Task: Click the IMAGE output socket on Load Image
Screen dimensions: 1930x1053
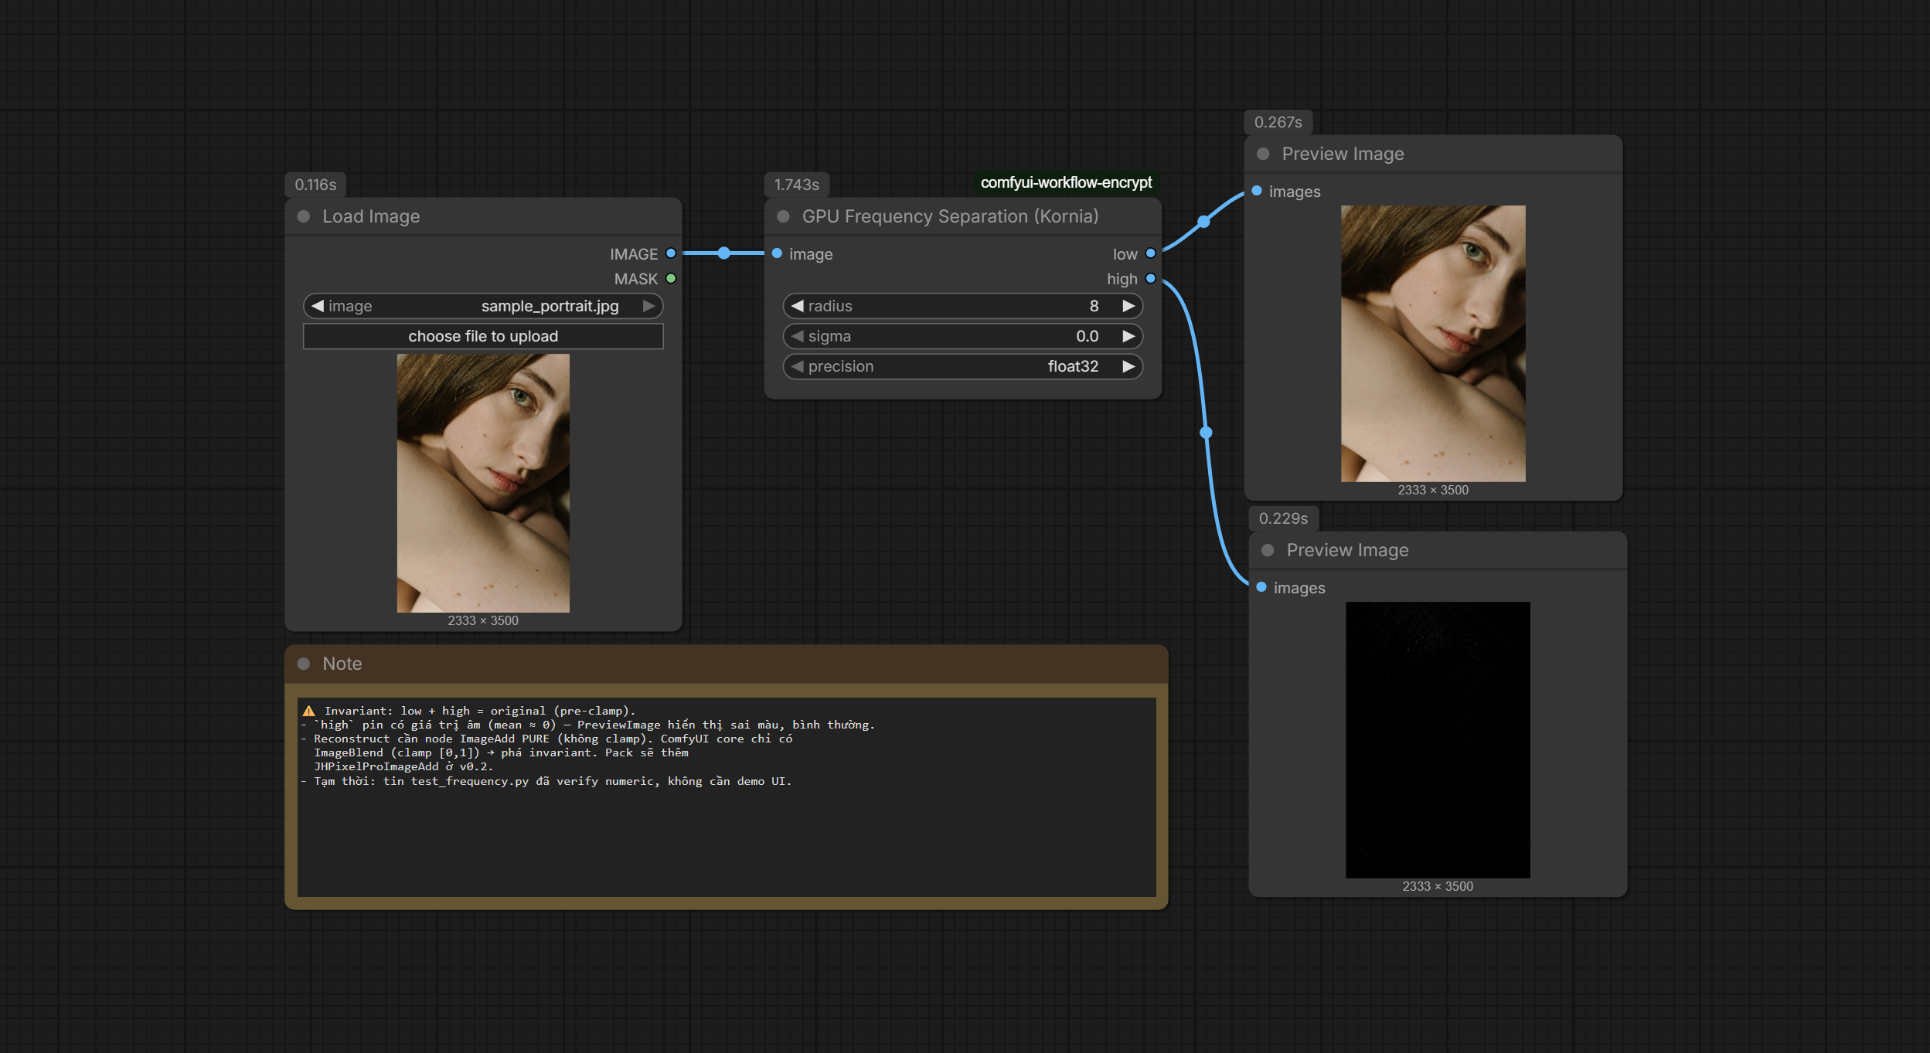Action: pos(671,253)
